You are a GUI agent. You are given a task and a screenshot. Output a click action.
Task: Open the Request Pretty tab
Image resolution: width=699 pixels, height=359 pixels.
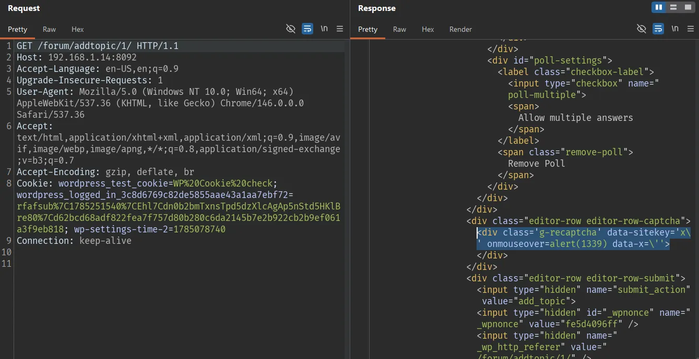tap(17, 29)
